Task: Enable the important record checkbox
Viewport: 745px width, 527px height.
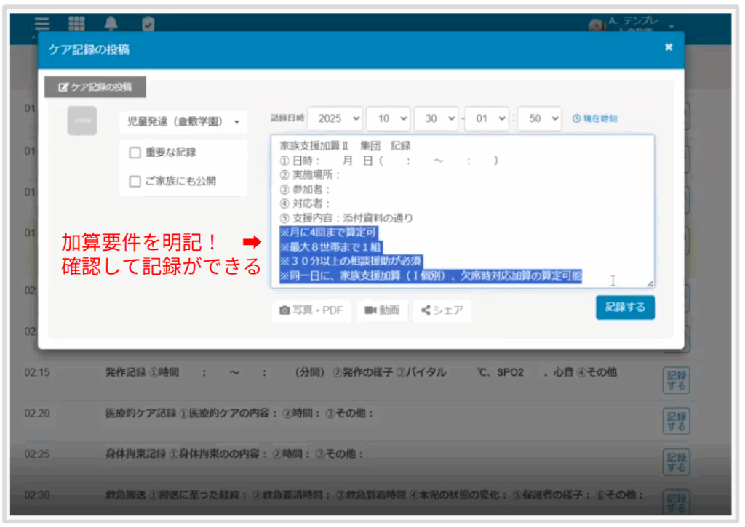Action: point(135,153)
